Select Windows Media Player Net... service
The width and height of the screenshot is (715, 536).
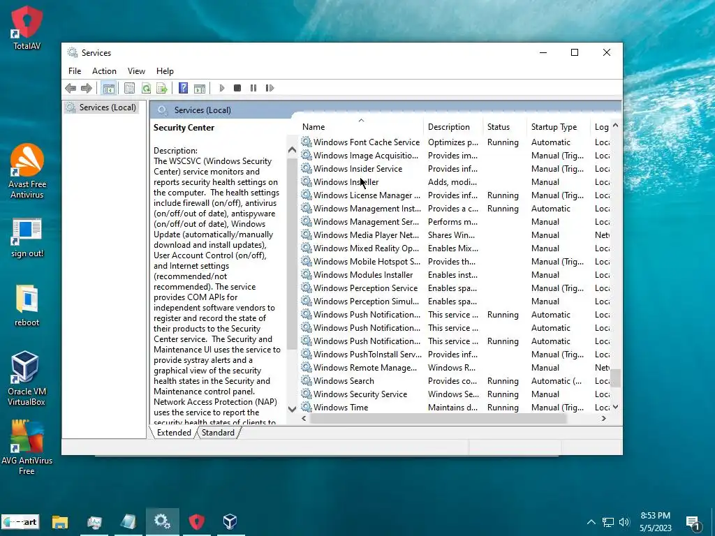tap(455, 235)
